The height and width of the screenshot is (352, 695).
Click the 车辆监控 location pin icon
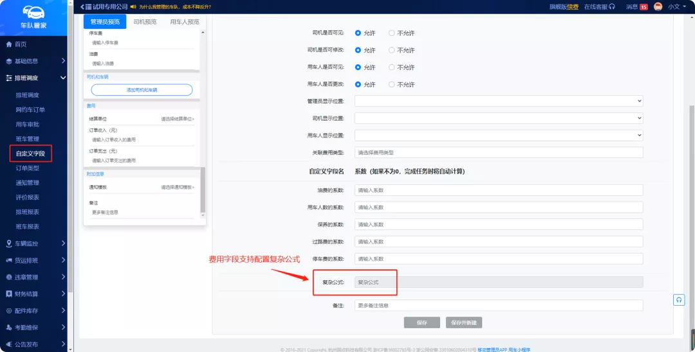pyautogui.click(x=9, y=243)
